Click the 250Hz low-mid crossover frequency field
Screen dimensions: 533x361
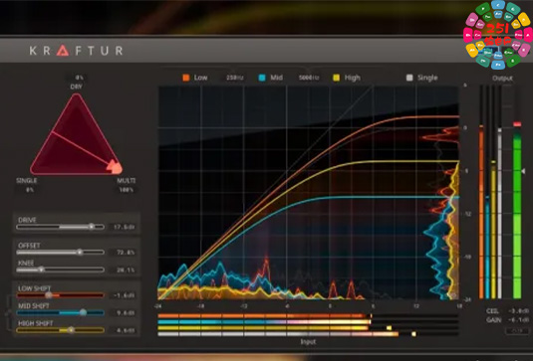coord(234,78)
